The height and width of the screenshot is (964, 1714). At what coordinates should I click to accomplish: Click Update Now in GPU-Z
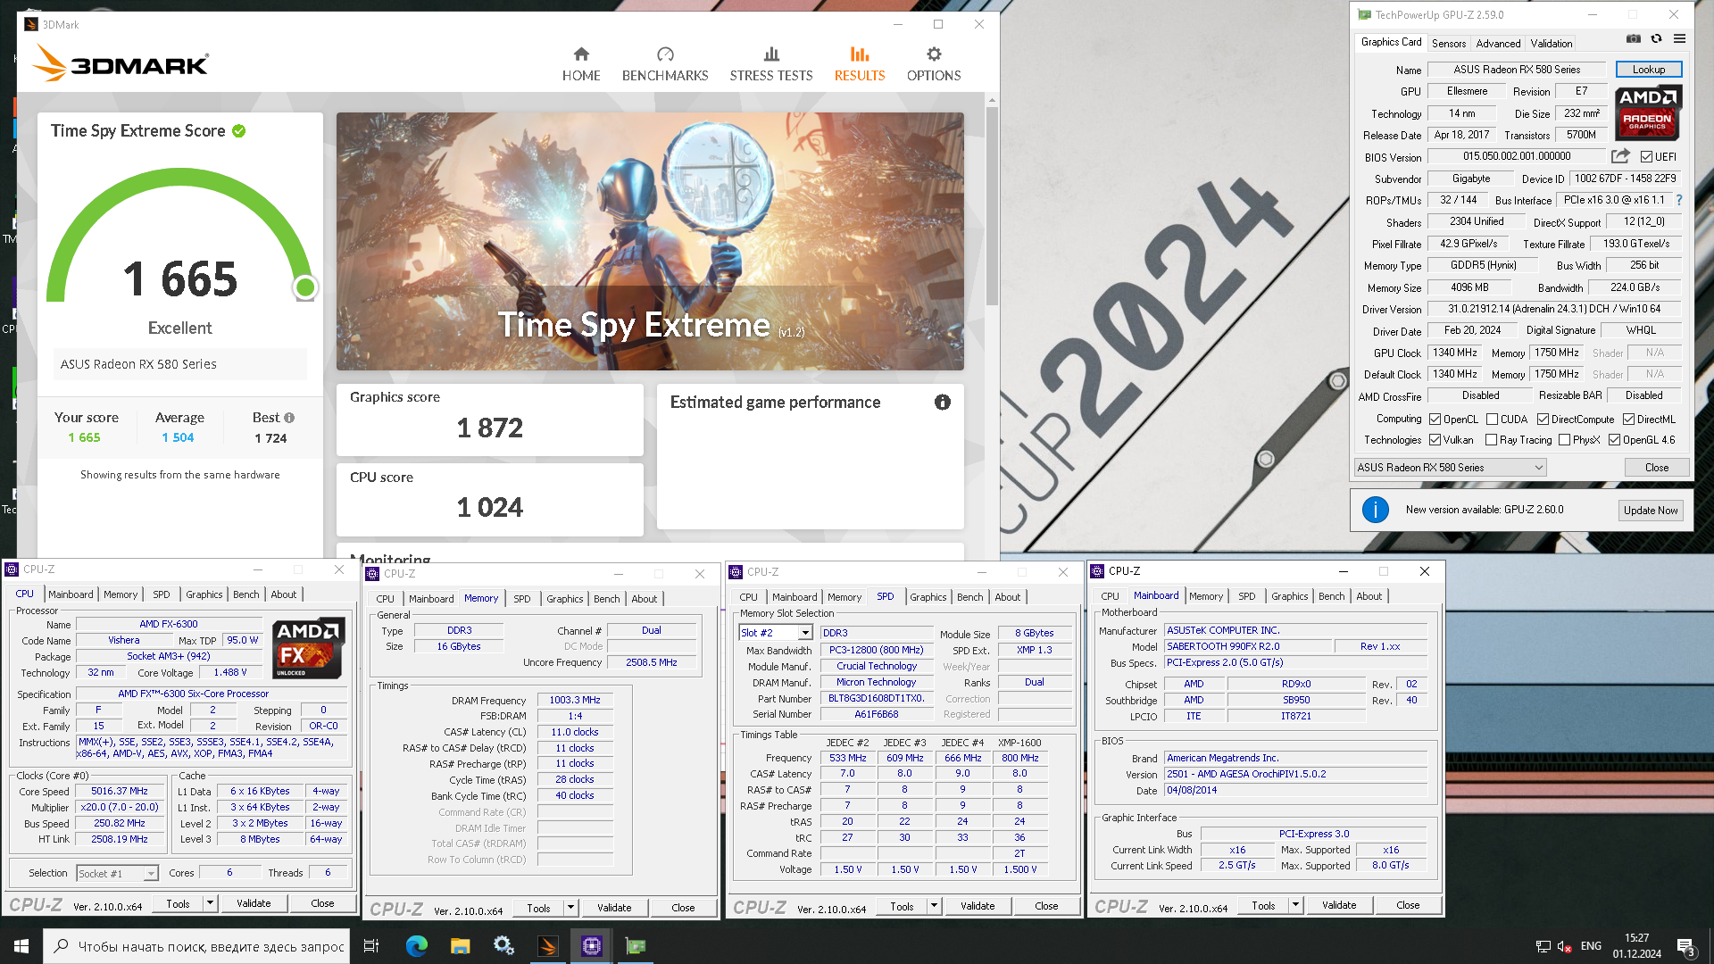(x=1651, y=511)
